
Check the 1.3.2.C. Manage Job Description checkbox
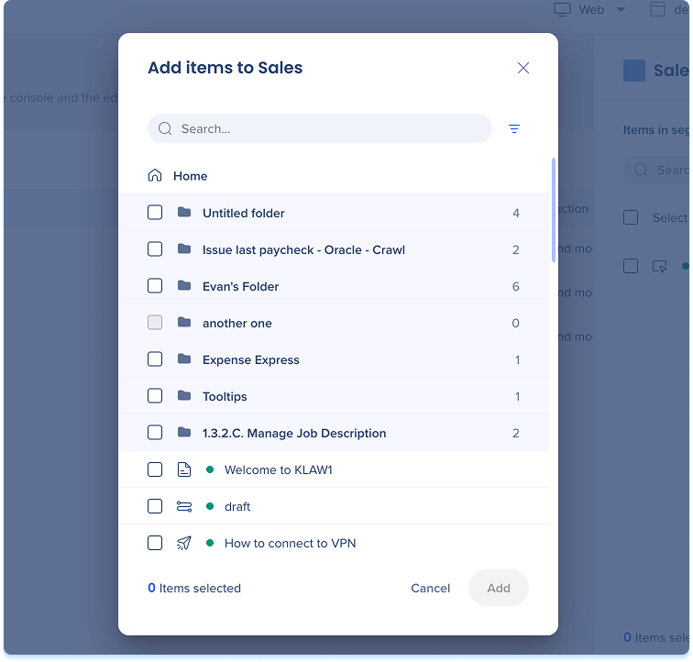tap(155, 433)
